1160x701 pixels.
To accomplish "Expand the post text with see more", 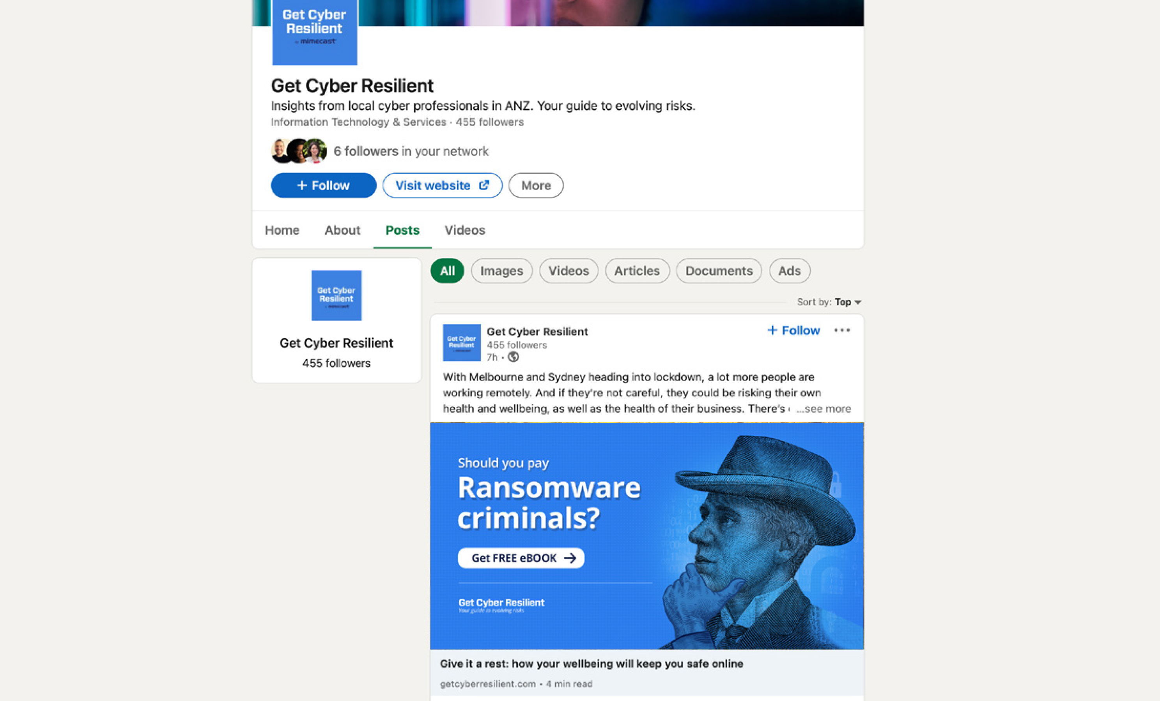I will click(824, 408).
